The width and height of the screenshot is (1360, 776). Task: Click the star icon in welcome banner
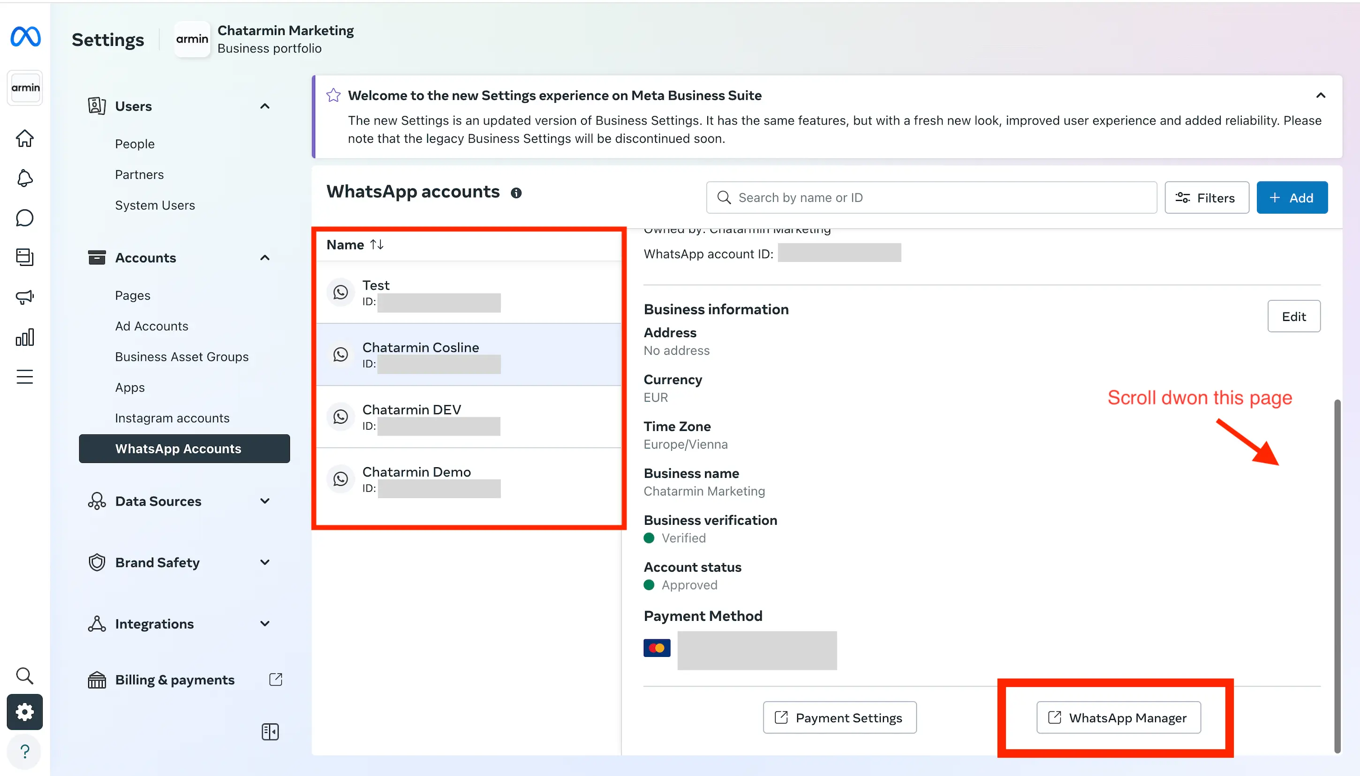[333, 96]
